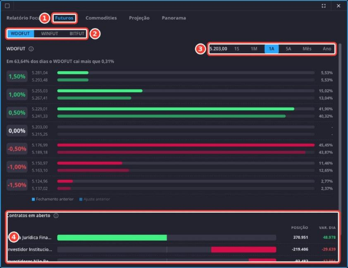Image resolution: width=348 pixels, height=268 pixels.
Task: Select the 1A period
Action: [272, 49]
